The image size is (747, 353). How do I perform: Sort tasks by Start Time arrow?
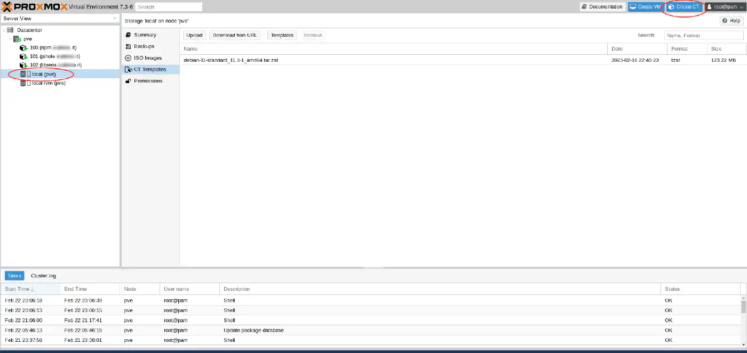pyautogui.click(x=33, y=289)
